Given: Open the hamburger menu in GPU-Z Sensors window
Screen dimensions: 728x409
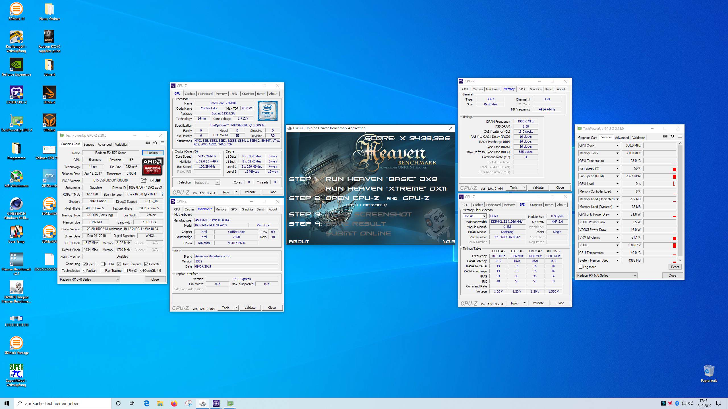Looking at the screenshot, I should (x=680, y=136).
